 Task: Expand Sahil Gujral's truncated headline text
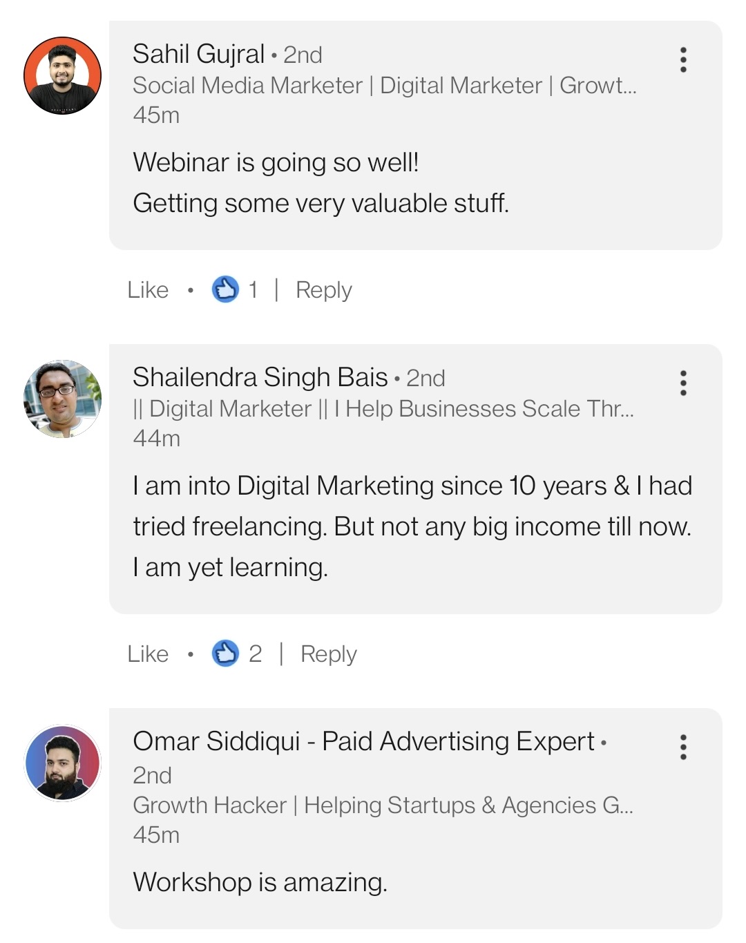coord(385,84)
